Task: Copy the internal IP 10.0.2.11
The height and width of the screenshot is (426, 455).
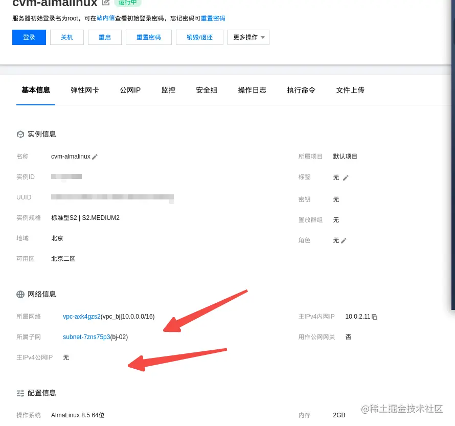Action: [375, 317]
